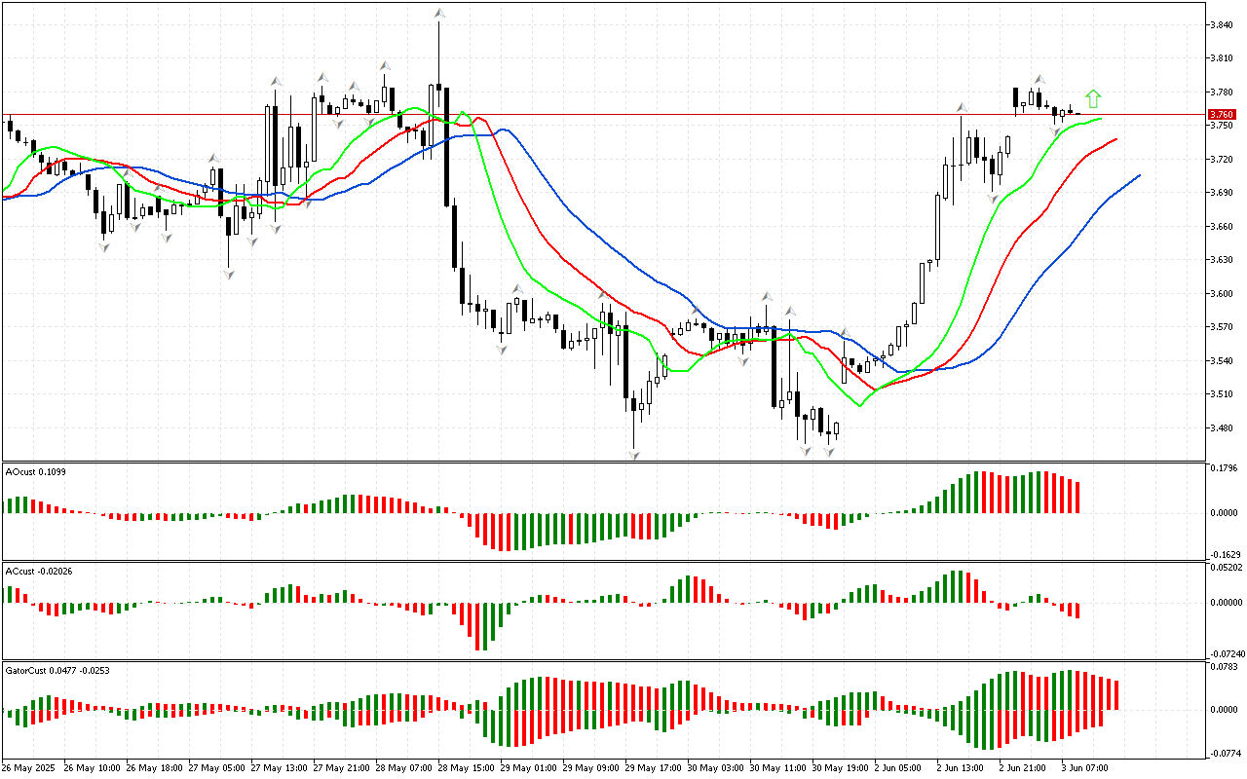
Task: Click the up fractal above the highest wick
Action: pyautogui.click(x=439, y=14)
